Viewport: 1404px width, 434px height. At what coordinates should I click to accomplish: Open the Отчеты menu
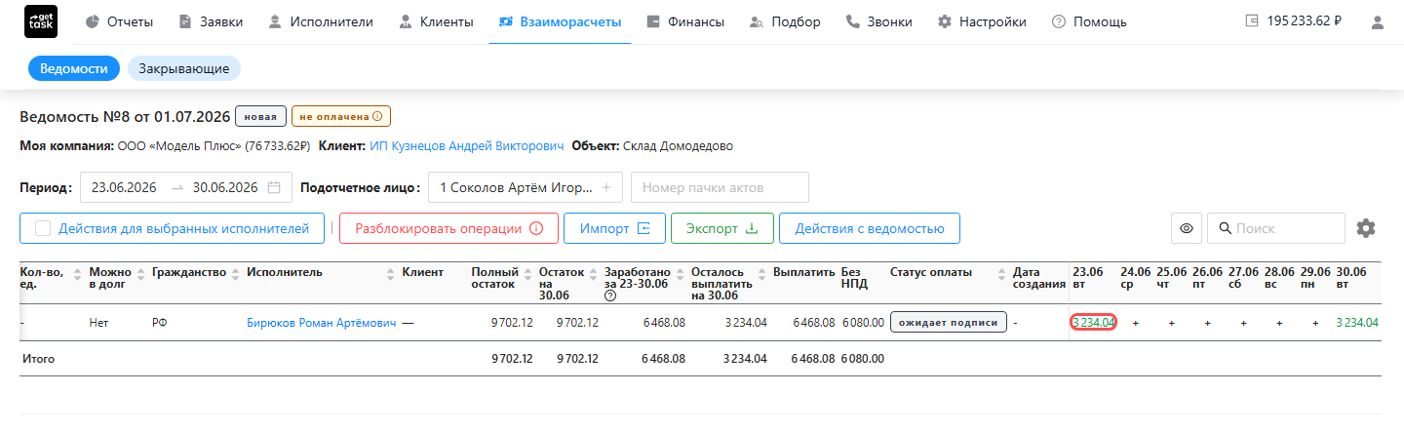(x=119, y=21)
